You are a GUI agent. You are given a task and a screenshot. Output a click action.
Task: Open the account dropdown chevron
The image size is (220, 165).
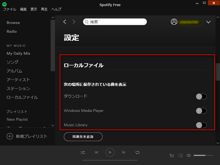pos(208,22)
